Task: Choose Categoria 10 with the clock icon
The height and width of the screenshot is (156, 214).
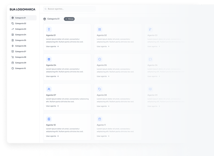Action: pyautogui.click(x=20, y=68)
